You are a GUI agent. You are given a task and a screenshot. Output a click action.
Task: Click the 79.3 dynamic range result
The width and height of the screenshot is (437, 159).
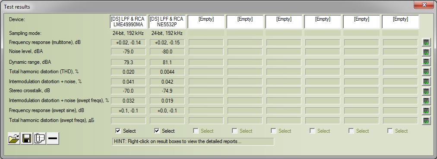click(x=129, y=62)
